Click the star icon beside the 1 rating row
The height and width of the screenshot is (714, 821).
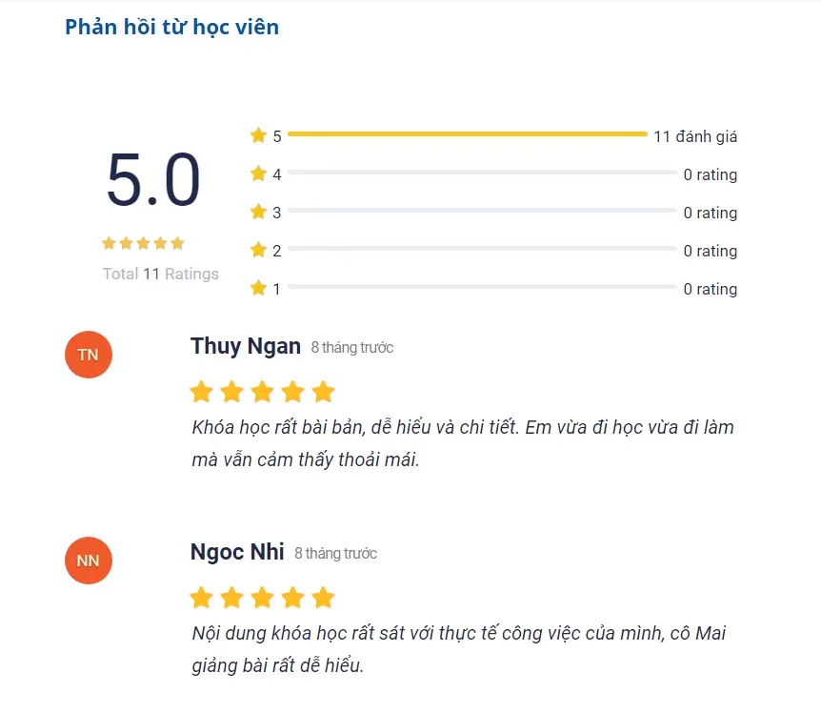[x=258, y=288]
